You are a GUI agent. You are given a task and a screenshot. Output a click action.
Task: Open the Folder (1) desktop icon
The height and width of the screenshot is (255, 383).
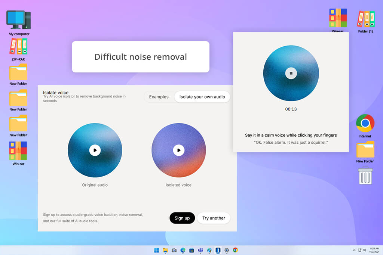point(366,21)
